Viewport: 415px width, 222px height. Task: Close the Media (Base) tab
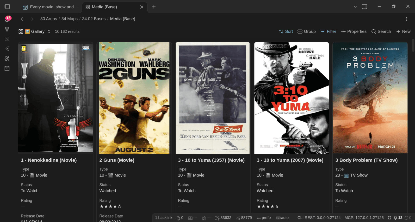coord(142,7)
